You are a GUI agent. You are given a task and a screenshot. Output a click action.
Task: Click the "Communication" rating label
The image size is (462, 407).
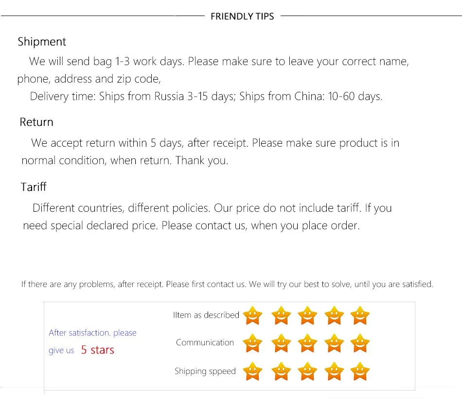pyautogui.click(x=205, y=342)
